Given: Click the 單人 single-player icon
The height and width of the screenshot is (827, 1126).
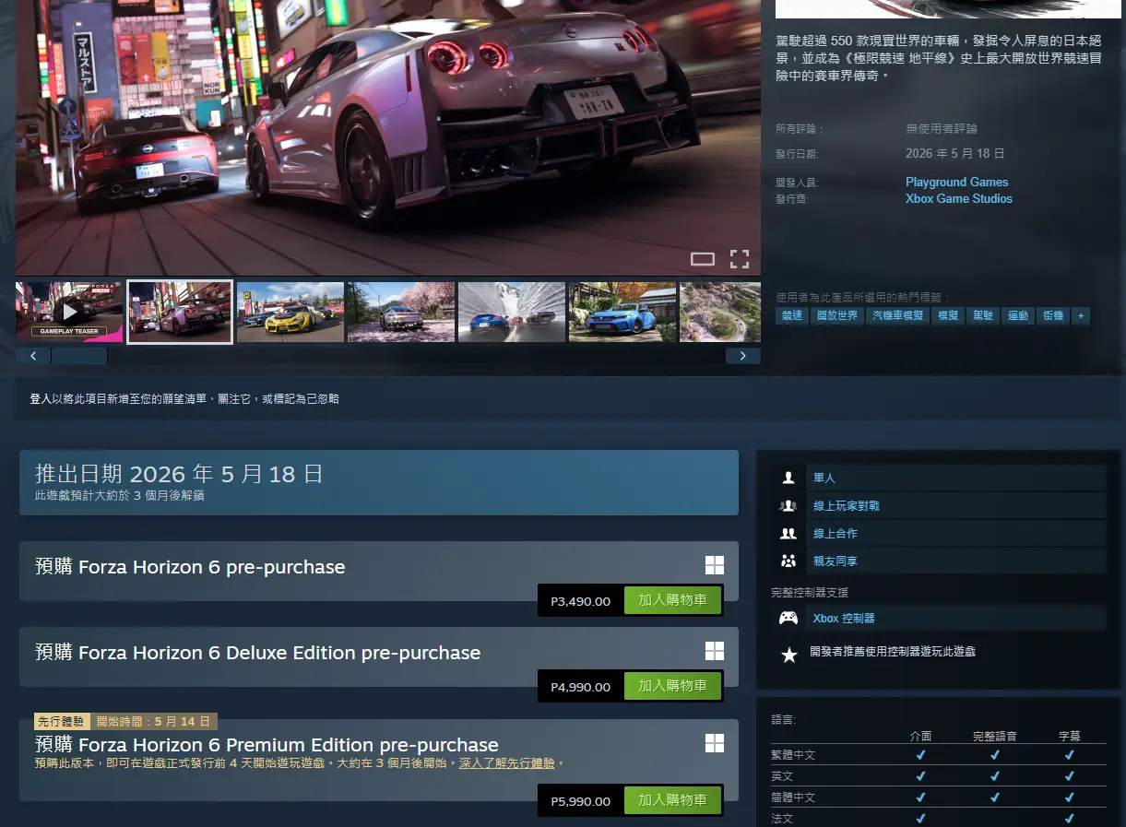Looking at the screenshot, I should (788, 478).
